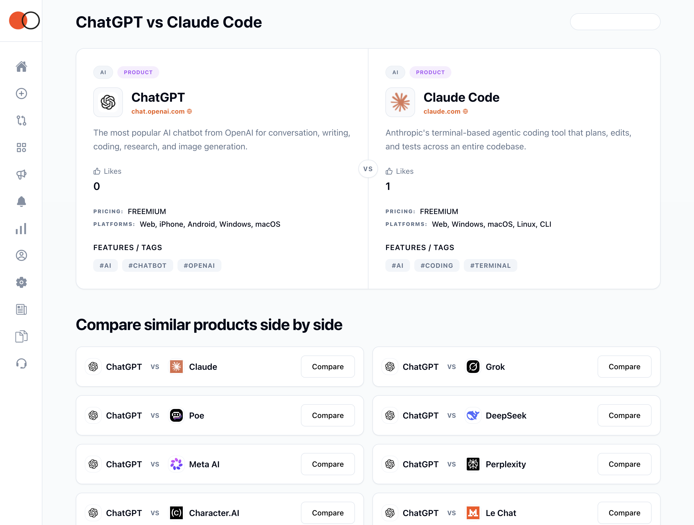Click the headset support icon
The image size is (694, 525).
coord(21,363)
